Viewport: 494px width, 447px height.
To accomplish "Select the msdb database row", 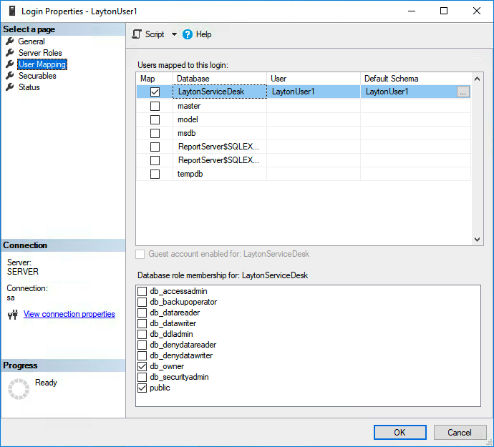I will coord(304,133).
